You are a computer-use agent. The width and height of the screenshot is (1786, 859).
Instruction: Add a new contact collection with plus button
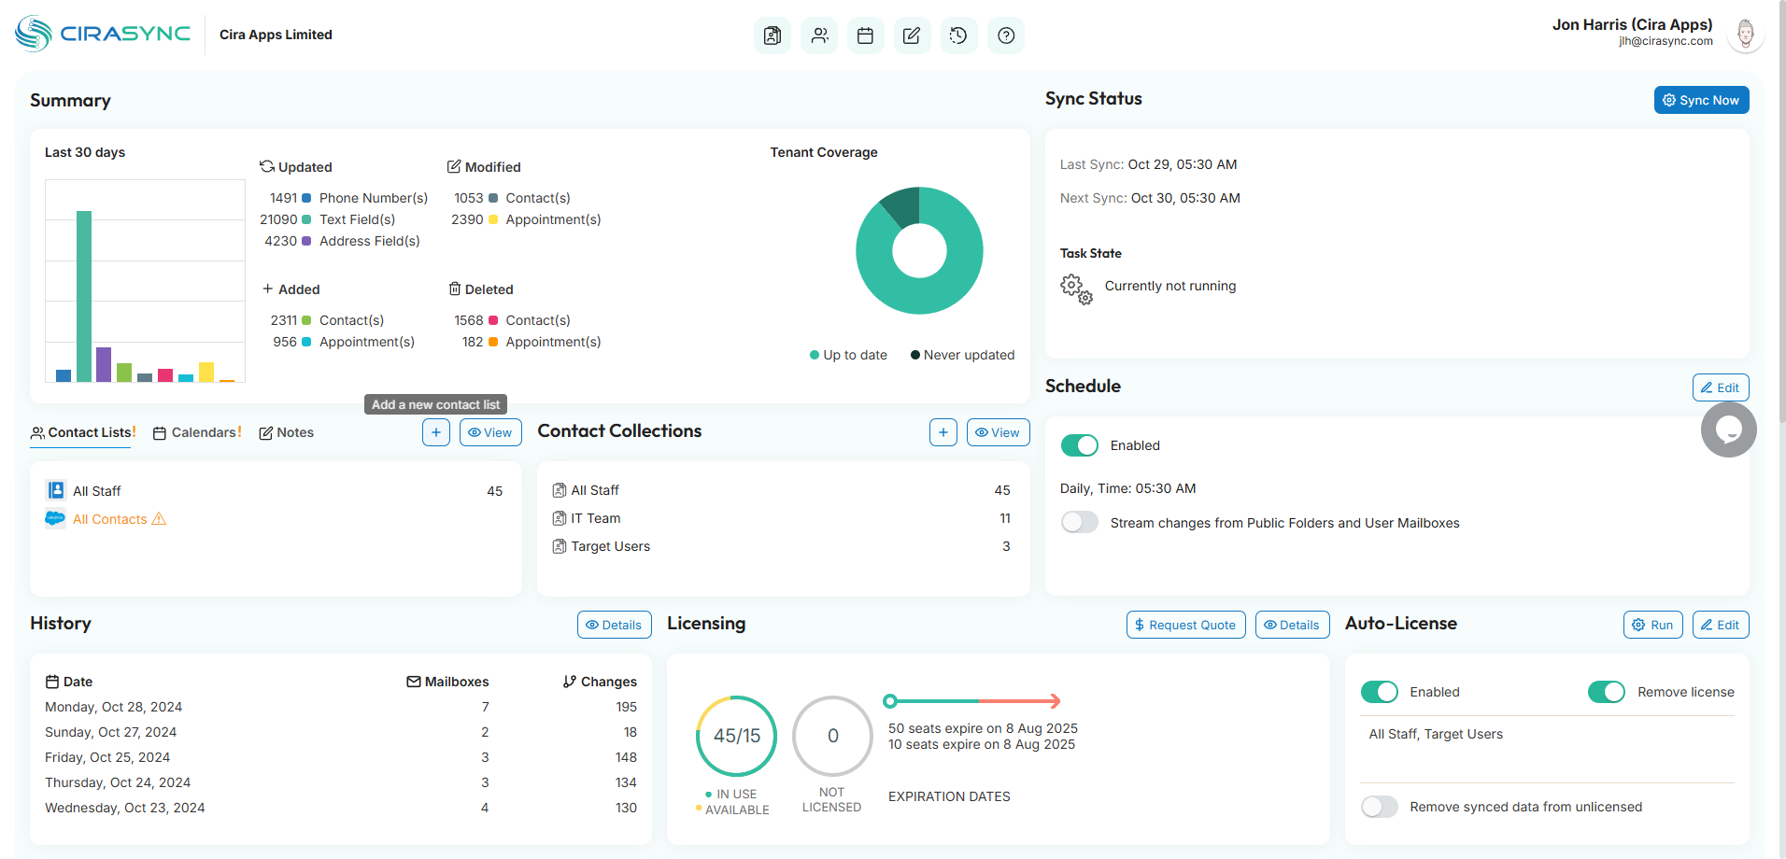pyautogui.click(x=943, y=432)
